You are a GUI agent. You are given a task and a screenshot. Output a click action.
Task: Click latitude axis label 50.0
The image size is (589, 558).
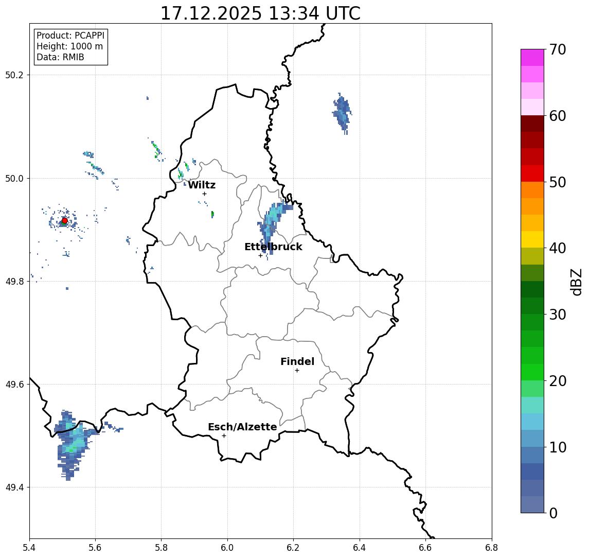[x=14, y=178]
